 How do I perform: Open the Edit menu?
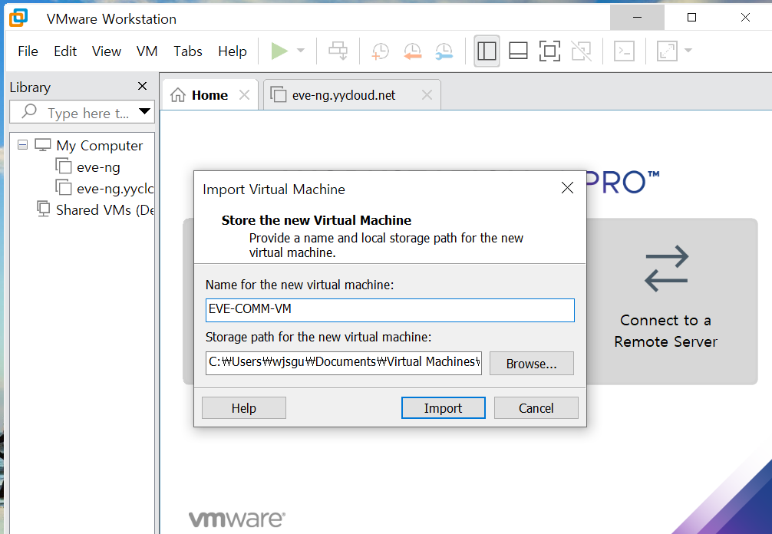coord(65,51)
